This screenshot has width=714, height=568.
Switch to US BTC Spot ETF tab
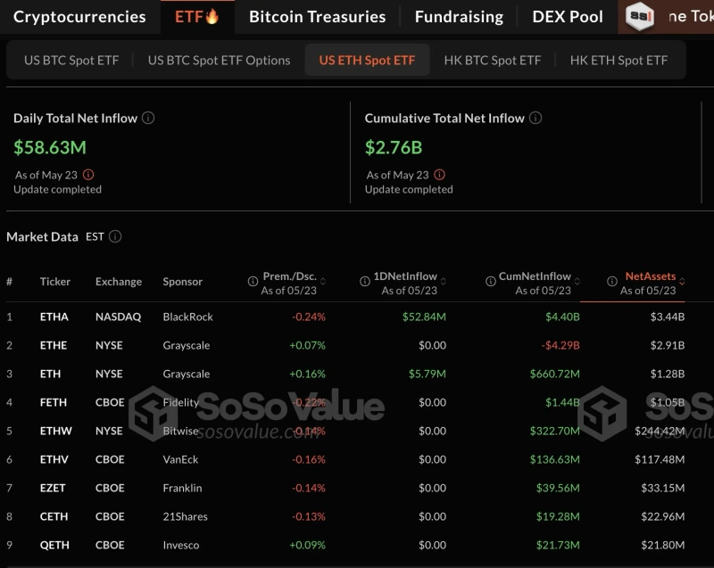71,61
